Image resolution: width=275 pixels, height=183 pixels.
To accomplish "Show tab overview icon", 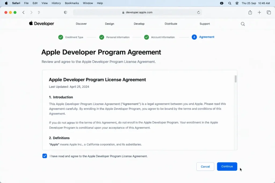I will click(269, 12).
